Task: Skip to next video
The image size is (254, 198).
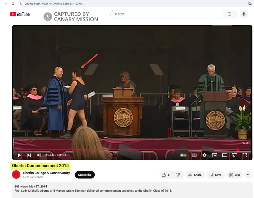Action: (29, 155)
